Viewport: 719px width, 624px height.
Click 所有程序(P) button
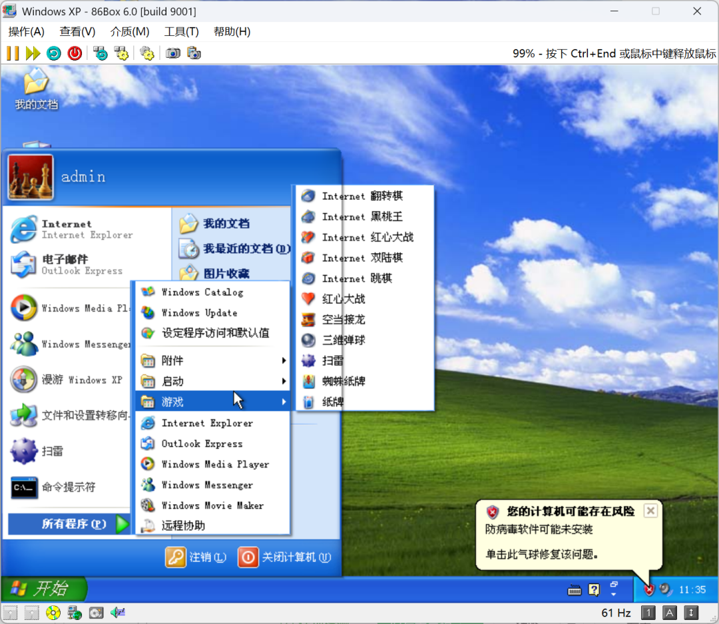click(x=69, y=524)
